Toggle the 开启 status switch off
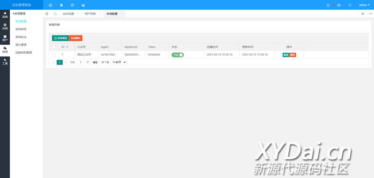 [178, 55]
